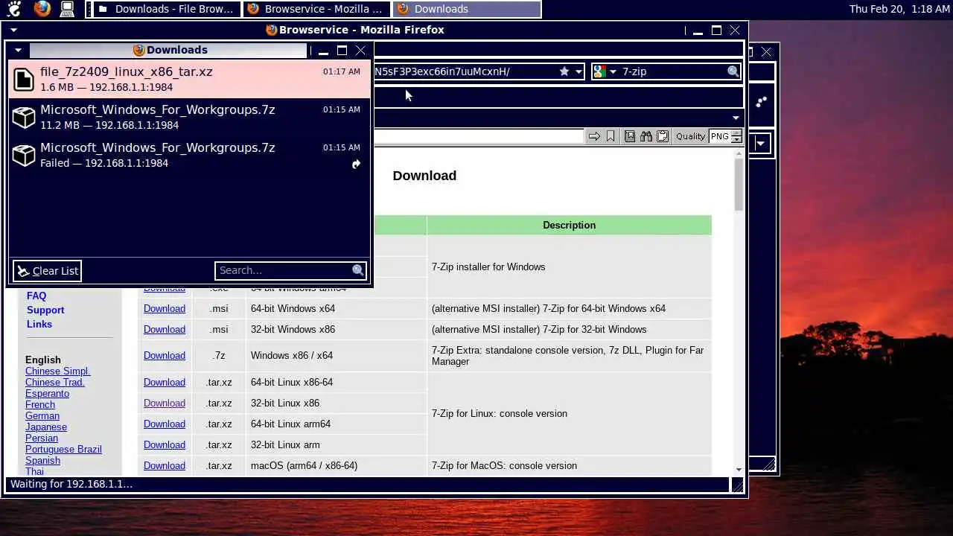Click the Browservice bookmarks list icon

pyautogui.click(x=630, y=136)
